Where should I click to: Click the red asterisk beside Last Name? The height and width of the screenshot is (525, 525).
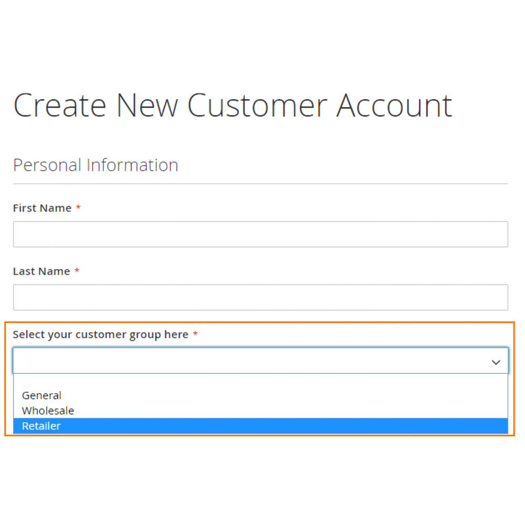[77, 271]
